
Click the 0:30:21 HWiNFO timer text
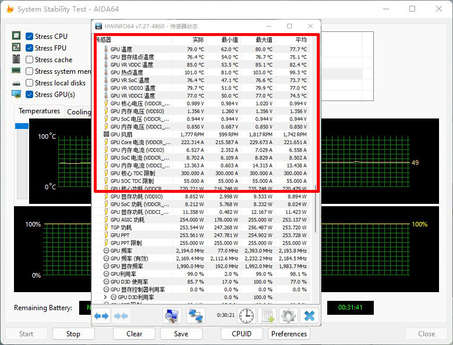point(226,315)
